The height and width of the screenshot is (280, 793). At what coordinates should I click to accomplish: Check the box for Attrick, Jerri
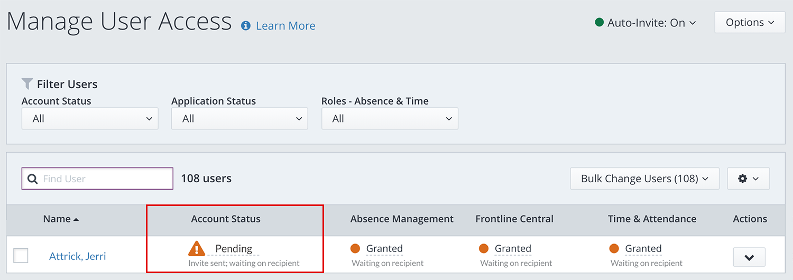tap(21, 256)
